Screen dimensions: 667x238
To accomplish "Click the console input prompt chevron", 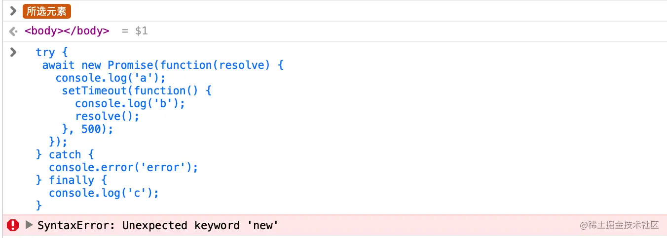I will (x=13, y=52).
